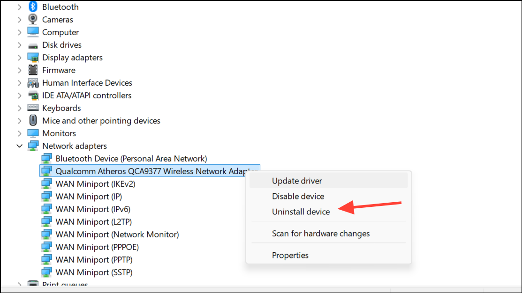
Task: Click the Cameras webcam icon
Action: [x=32, y=19]
